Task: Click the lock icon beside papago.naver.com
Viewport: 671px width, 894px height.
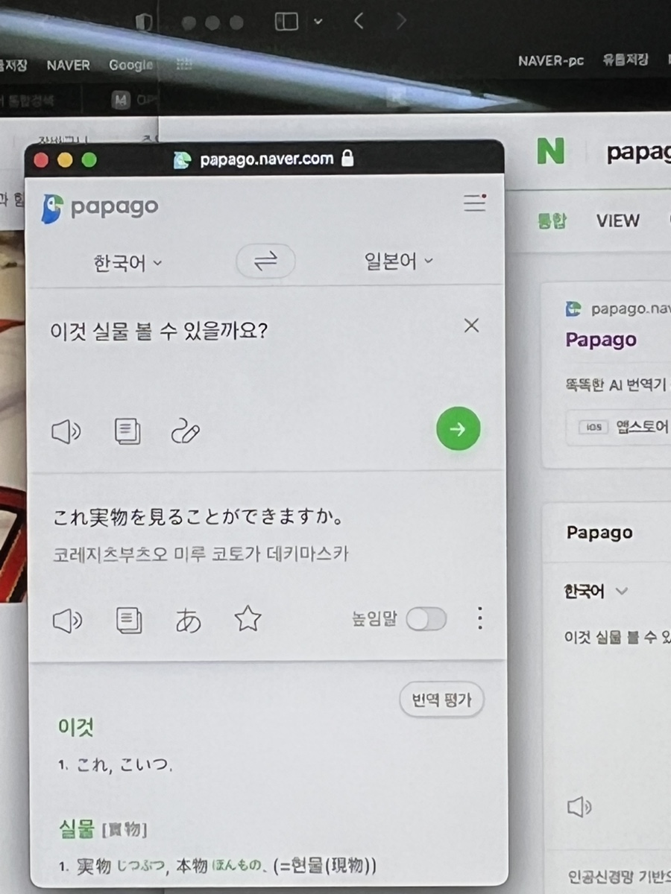Action: coord(347,158)
